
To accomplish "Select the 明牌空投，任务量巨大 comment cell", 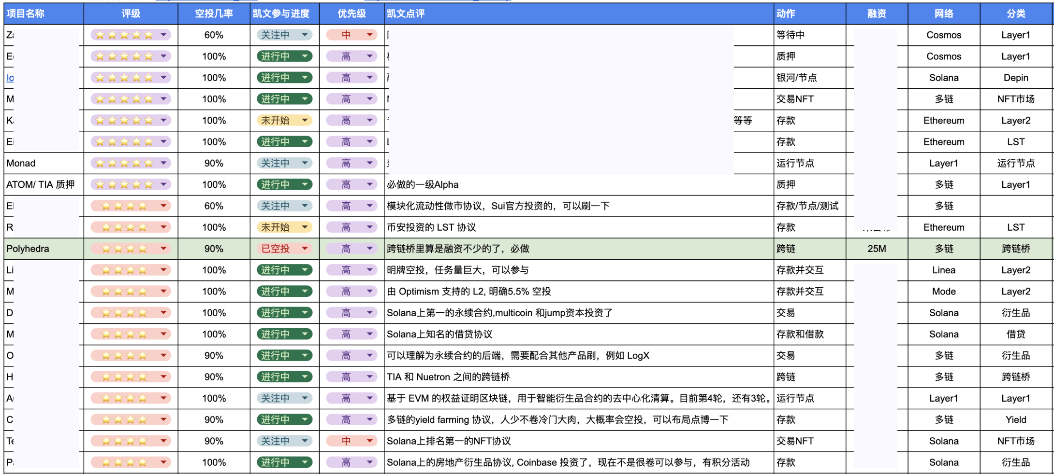I will click(579, 270).
